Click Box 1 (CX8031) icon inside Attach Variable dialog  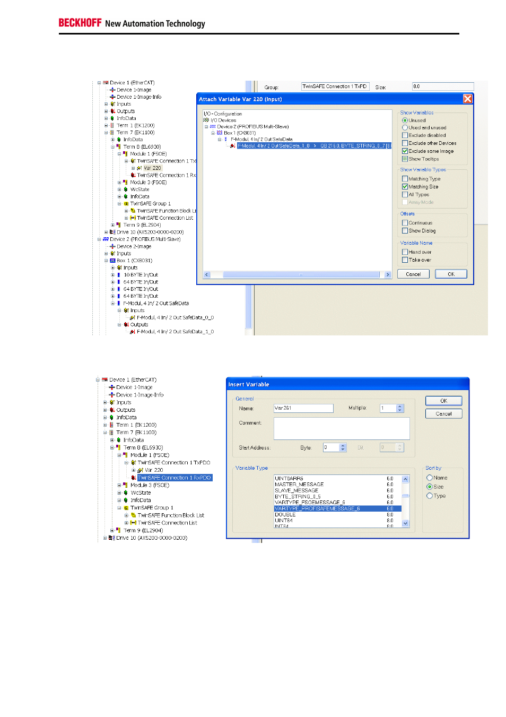tap(220, 133)
